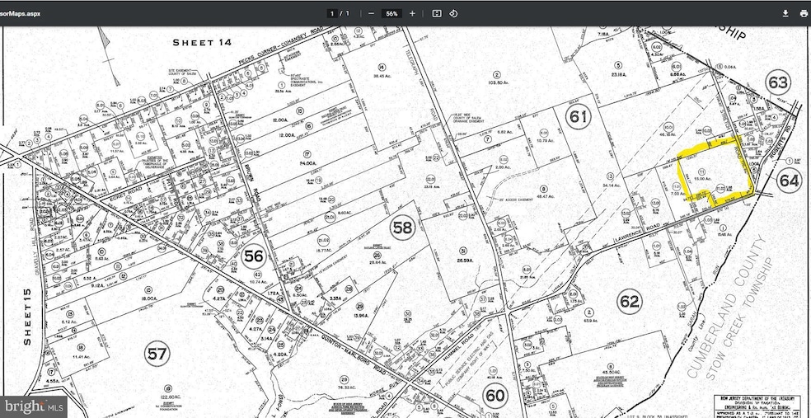Image resolution: width=811 pixels, height=418 pixels.
Task: Click the Sheet 14 label
Action: pyautogui.click(x=200, y=41)
